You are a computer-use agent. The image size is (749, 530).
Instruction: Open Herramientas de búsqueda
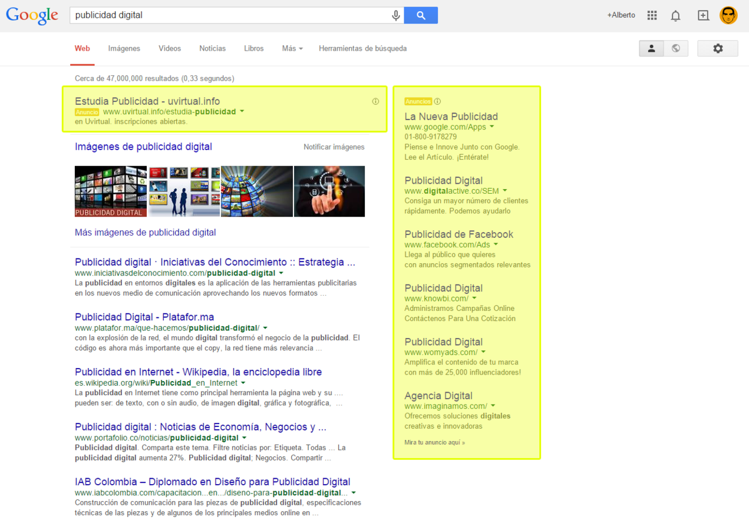[x=363, y=48]
